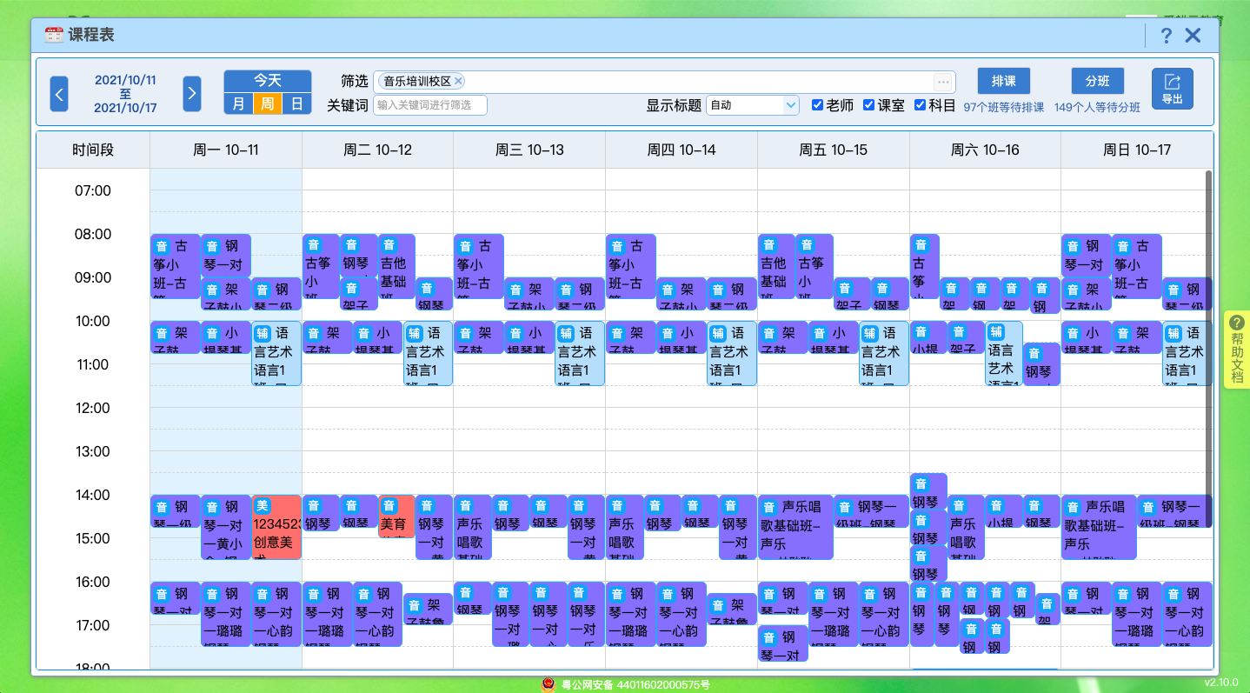
Task: Toggle the 科目 checkbox off
Action: click(x=921, y=104)
